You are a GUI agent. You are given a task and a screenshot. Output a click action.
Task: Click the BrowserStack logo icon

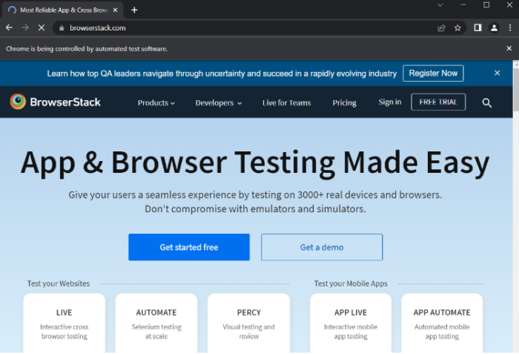(18, 102)
